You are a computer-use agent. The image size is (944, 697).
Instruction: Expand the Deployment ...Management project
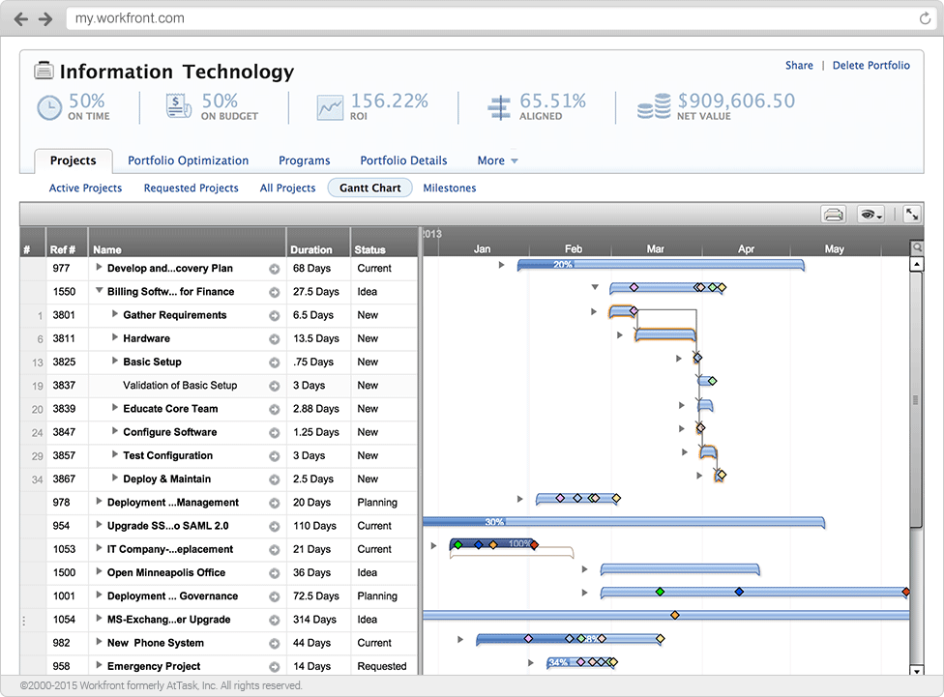click(x=99, y=501)
